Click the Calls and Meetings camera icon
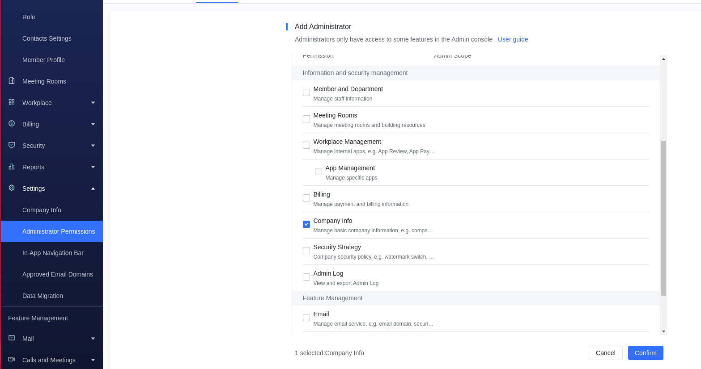This screenshot has width=701, height=369. pyautogui.click(x=12, y=360)
